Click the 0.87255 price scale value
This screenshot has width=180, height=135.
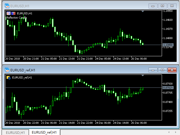click(x=168, y=111)
